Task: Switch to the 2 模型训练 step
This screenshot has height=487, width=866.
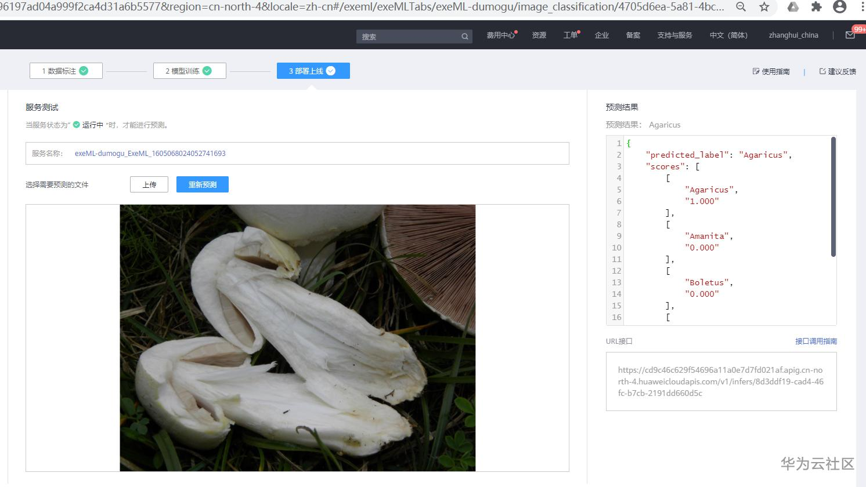Action: [189, 70]
